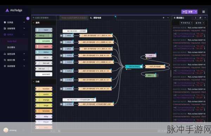211x136 pixels.
Task: Open the debug filter 所有节点 dropdown
Action: pos(186,23)
